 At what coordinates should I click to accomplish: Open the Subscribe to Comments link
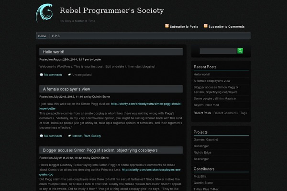[226, 27]
